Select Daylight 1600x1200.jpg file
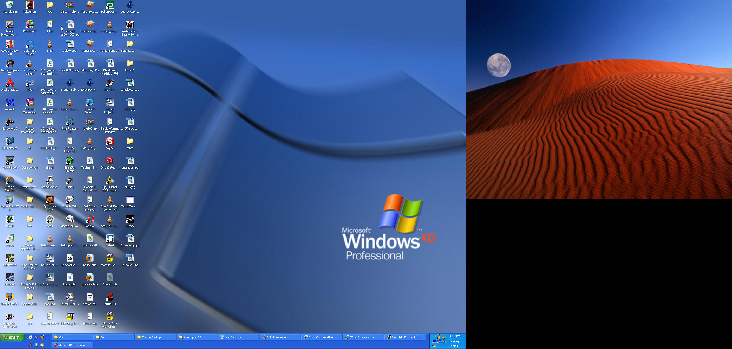Viewport: 732px width, 349px height. 70,28
